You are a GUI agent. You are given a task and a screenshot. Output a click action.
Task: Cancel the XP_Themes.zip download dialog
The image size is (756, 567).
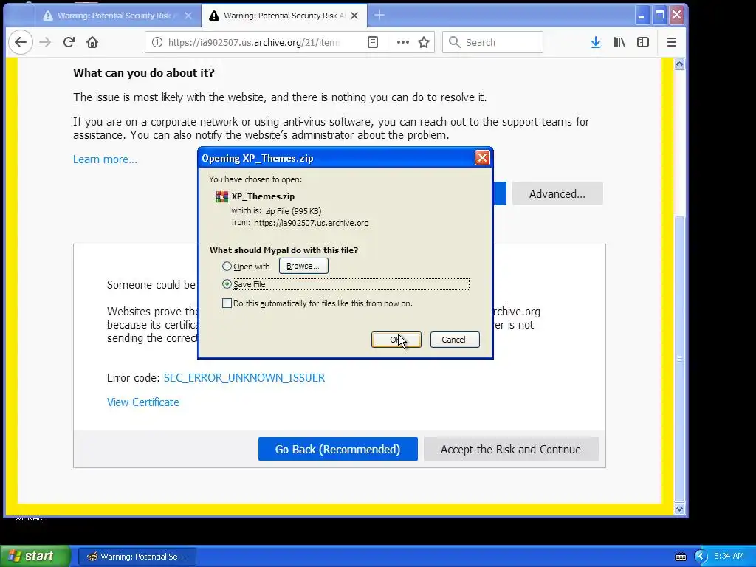coord(455,340)
